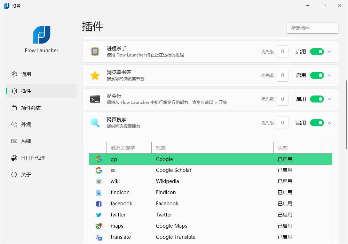Click the Twitter bird icon
Screen dimensions: 348x244
coord(99,215)
